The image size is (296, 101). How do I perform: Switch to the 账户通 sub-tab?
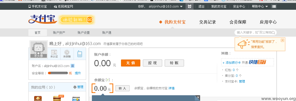(x=107, y=32)
